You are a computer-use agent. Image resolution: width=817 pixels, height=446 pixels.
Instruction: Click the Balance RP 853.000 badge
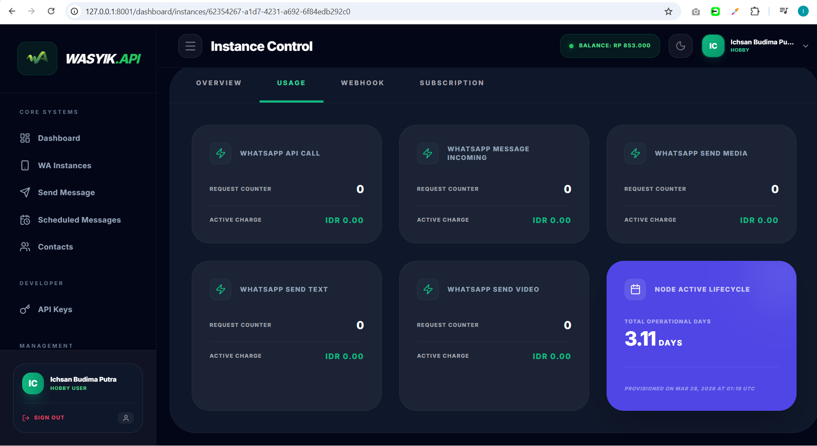click(x=610, y=46)
